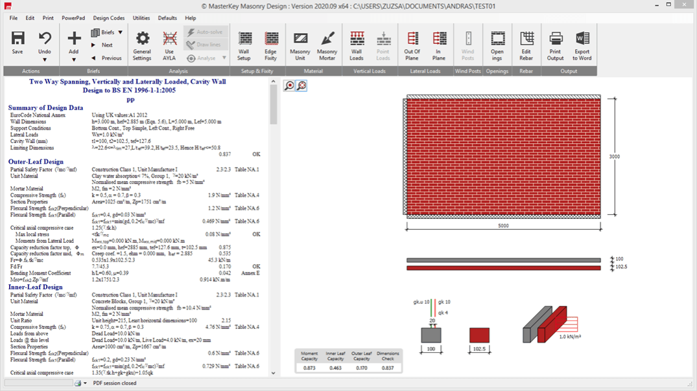Screen dimensions: 697x391
Task: Click the report scrollbar down arrow
Action: click(x=274, y=374)
